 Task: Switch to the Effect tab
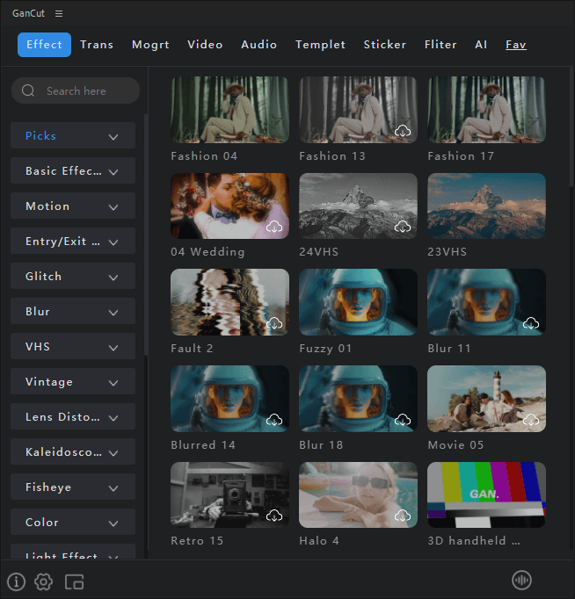pos(44,45)
